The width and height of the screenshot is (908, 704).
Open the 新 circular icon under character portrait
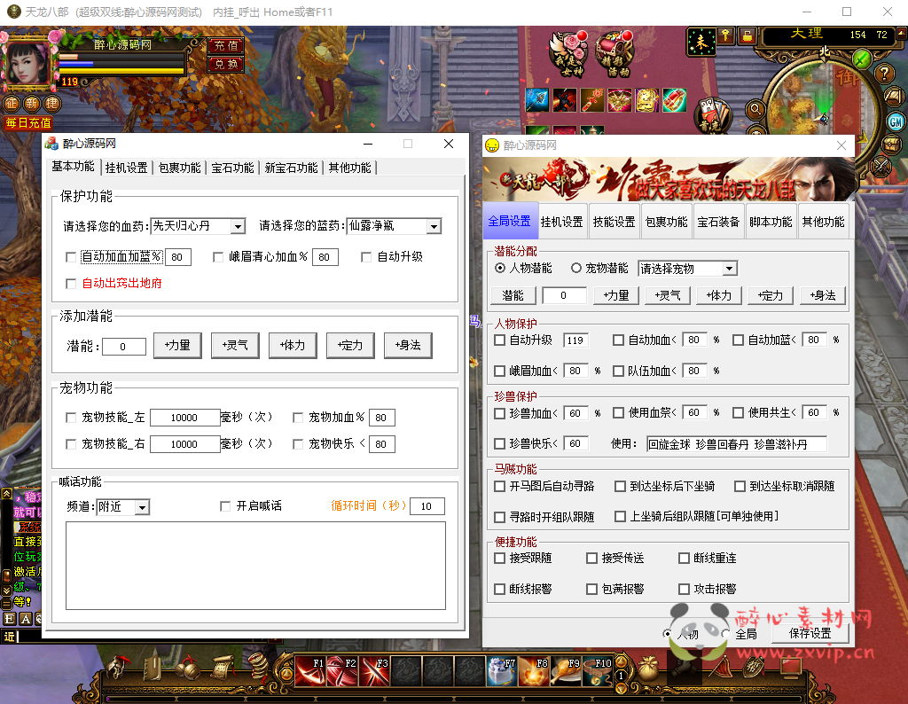31,103
